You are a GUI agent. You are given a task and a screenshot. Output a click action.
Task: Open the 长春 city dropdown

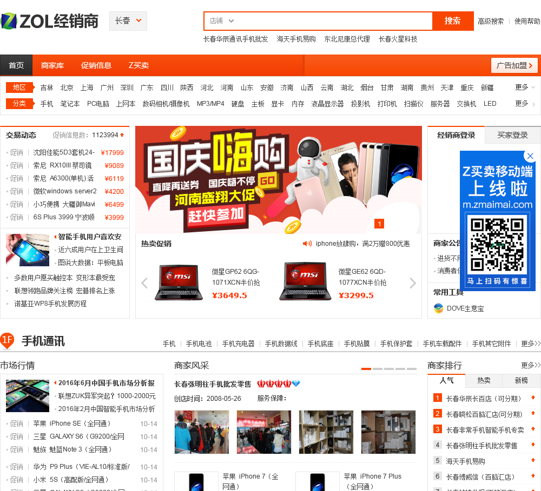pos(128,21)
